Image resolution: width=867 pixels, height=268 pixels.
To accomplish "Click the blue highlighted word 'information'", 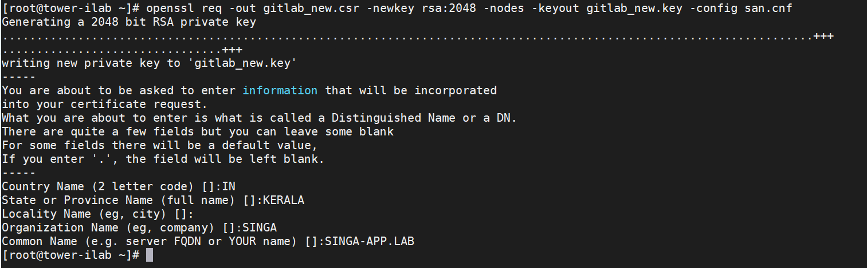I will [280, 90].
